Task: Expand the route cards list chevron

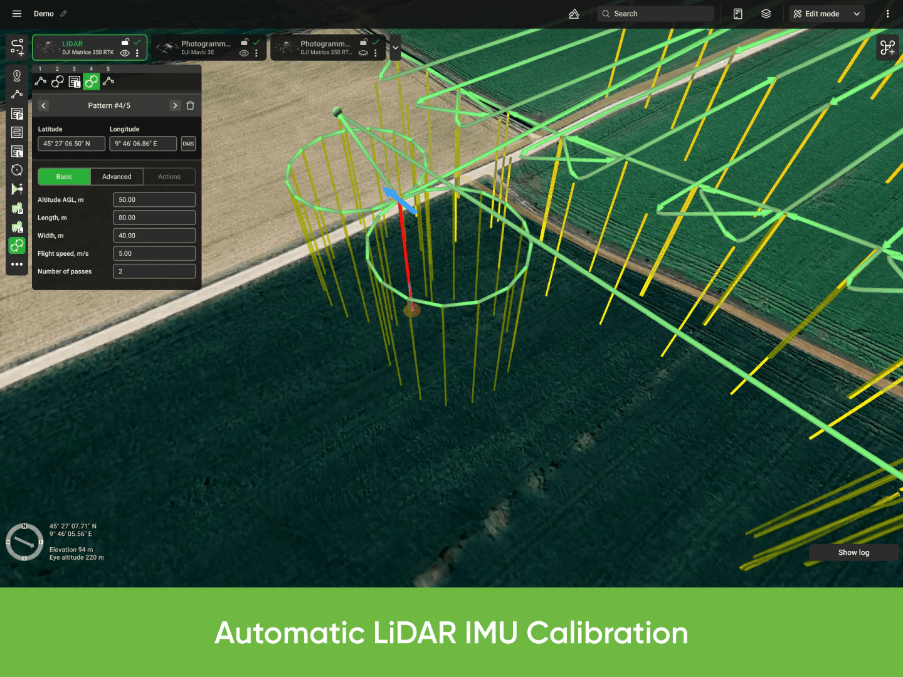Action: point(395,48)
